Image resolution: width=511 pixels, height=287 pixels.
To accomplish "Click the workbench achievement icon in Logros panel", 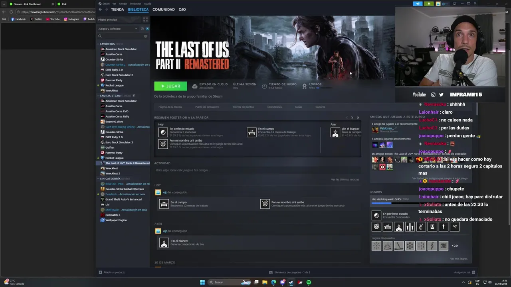I will pos(388,227).
